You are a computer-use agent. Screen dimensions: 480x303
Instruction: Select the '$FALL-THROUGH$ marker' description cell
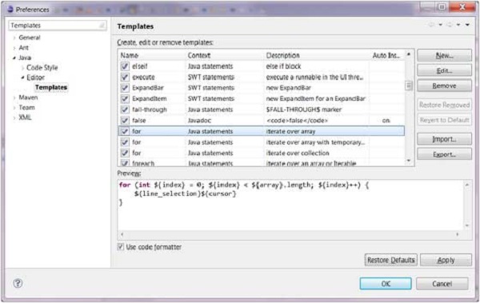coord(304,110)
